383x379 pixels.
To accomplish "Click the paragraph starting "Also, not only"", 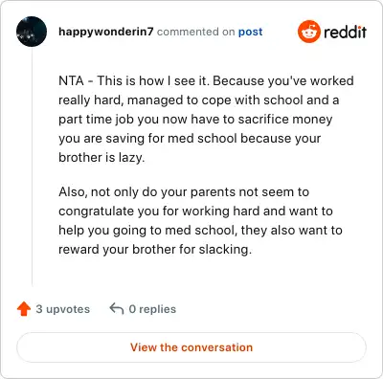I will 200,220.
